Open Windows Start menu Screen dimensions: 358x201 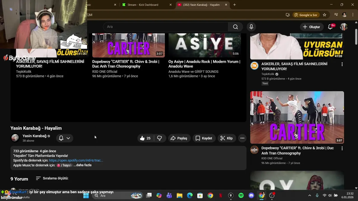coord(86,195)
